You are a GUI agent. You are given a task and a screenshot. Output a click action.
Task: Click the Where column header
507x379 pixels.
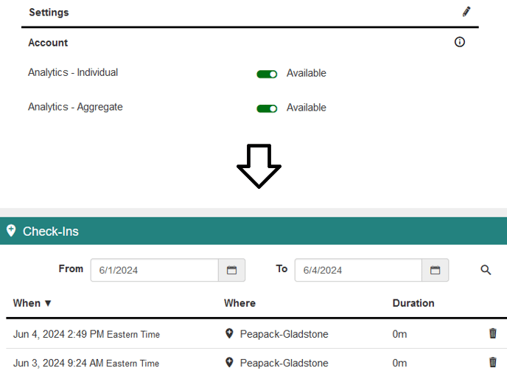(x=239, y=303)
